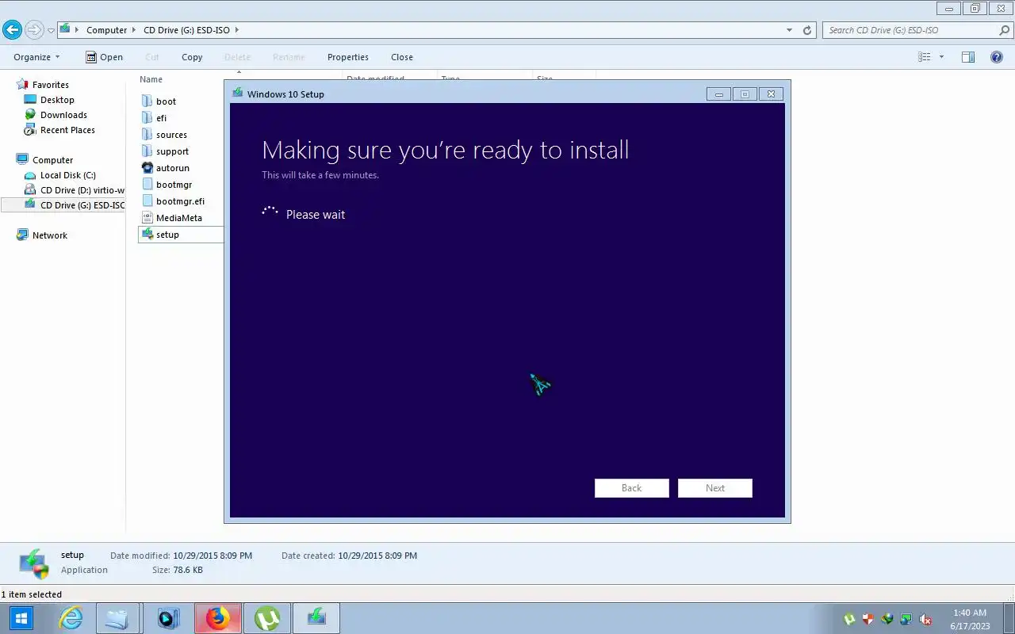The height and width of the screenshot is (634, 1015).
Task: Open the clock showing 1:40 AM
Action: 970,619
